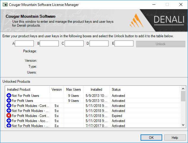Click the OK button
Image resolution: width=188 pixels, height=143 pixels.
click(x=151, y=137)
